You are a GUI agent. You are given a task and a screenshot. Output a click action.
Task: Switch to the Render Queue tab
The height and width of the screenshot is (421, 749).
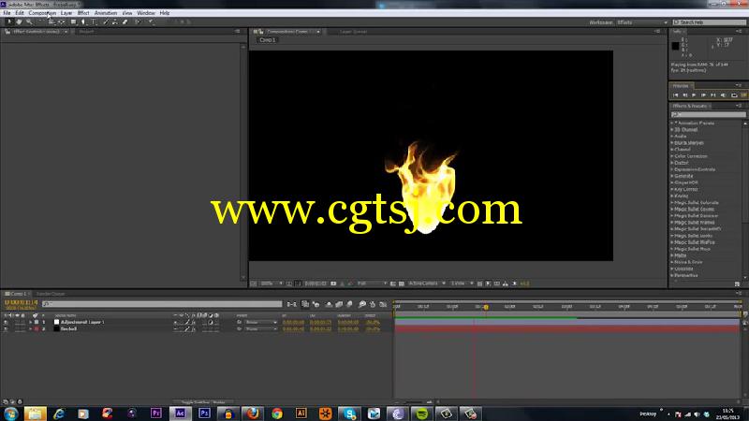[x=51, y=294]
